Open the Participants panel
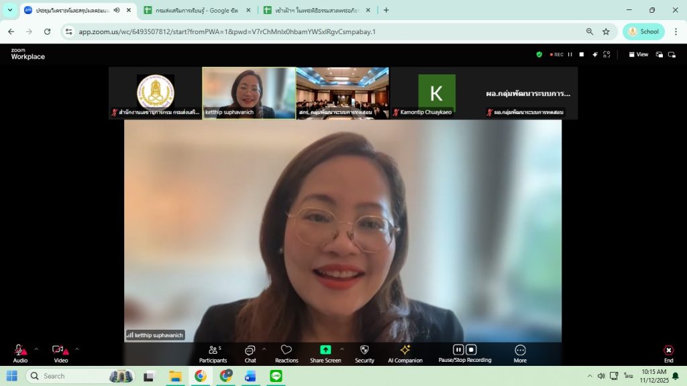 (x=213, y=353)
